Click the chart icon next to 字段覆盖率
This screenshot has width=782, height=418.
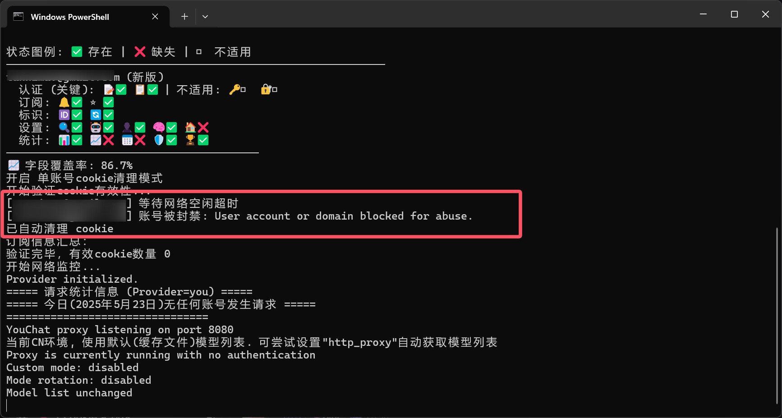[14, 165]
